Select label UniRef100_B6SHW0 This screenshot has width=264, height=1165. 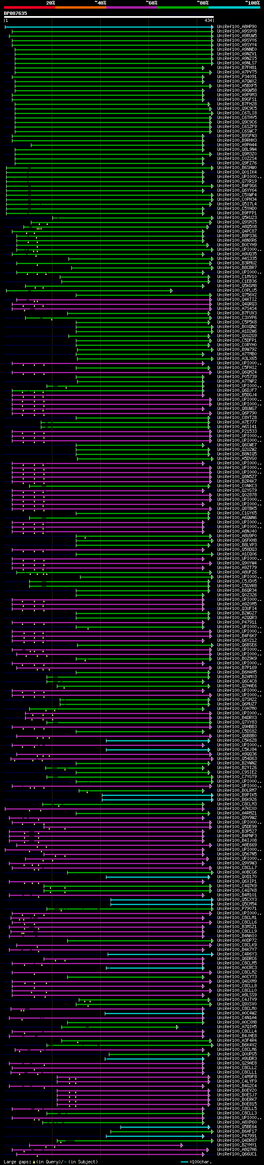(237, 168)
